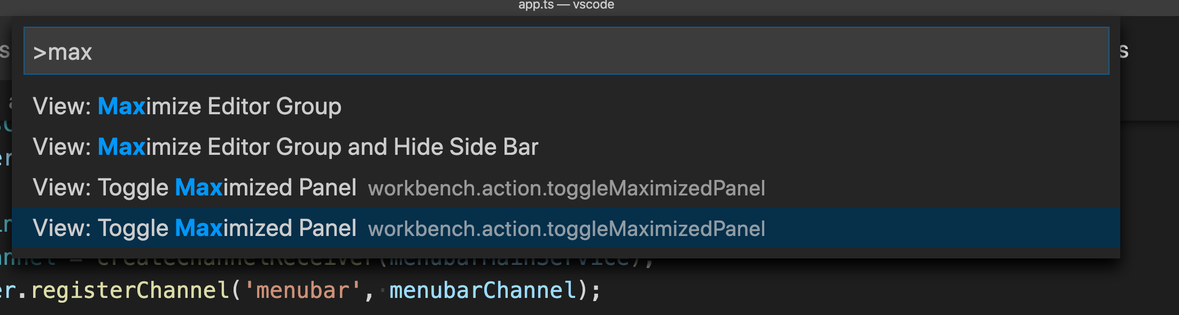Click "View:" prefix of the Maximize Editor Group entry
The height and width of the screenshot is (315, 1179).
coord(60,106)
